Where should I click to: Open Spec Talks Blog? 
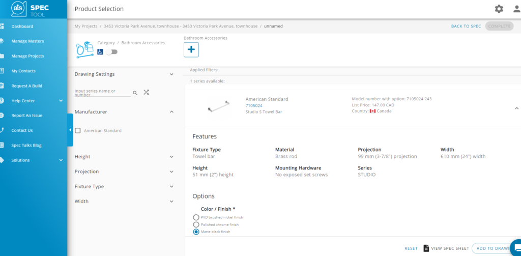(x=26, y=145)
